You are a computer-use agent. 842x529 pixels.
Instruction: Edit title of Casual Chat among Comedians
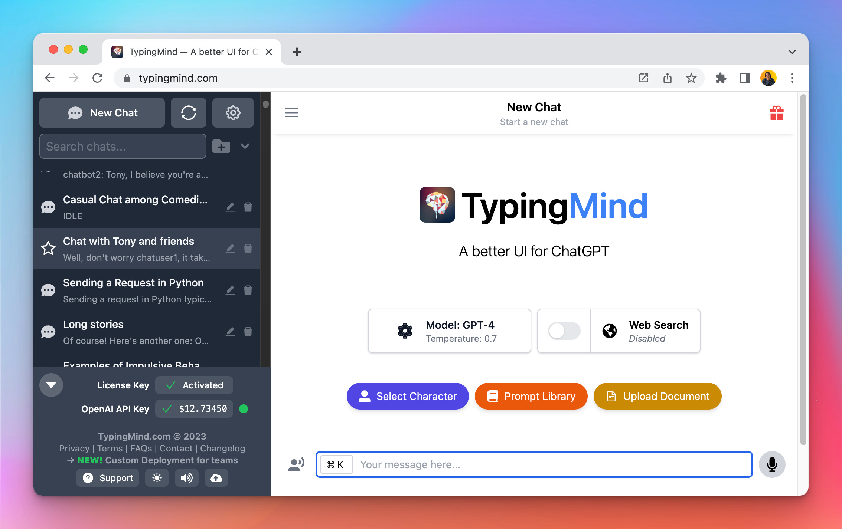(230, 207)
